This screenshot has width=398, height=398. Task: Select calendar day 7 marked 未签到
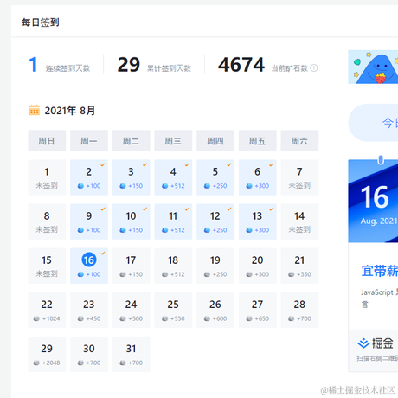click(x=299, y=177)
